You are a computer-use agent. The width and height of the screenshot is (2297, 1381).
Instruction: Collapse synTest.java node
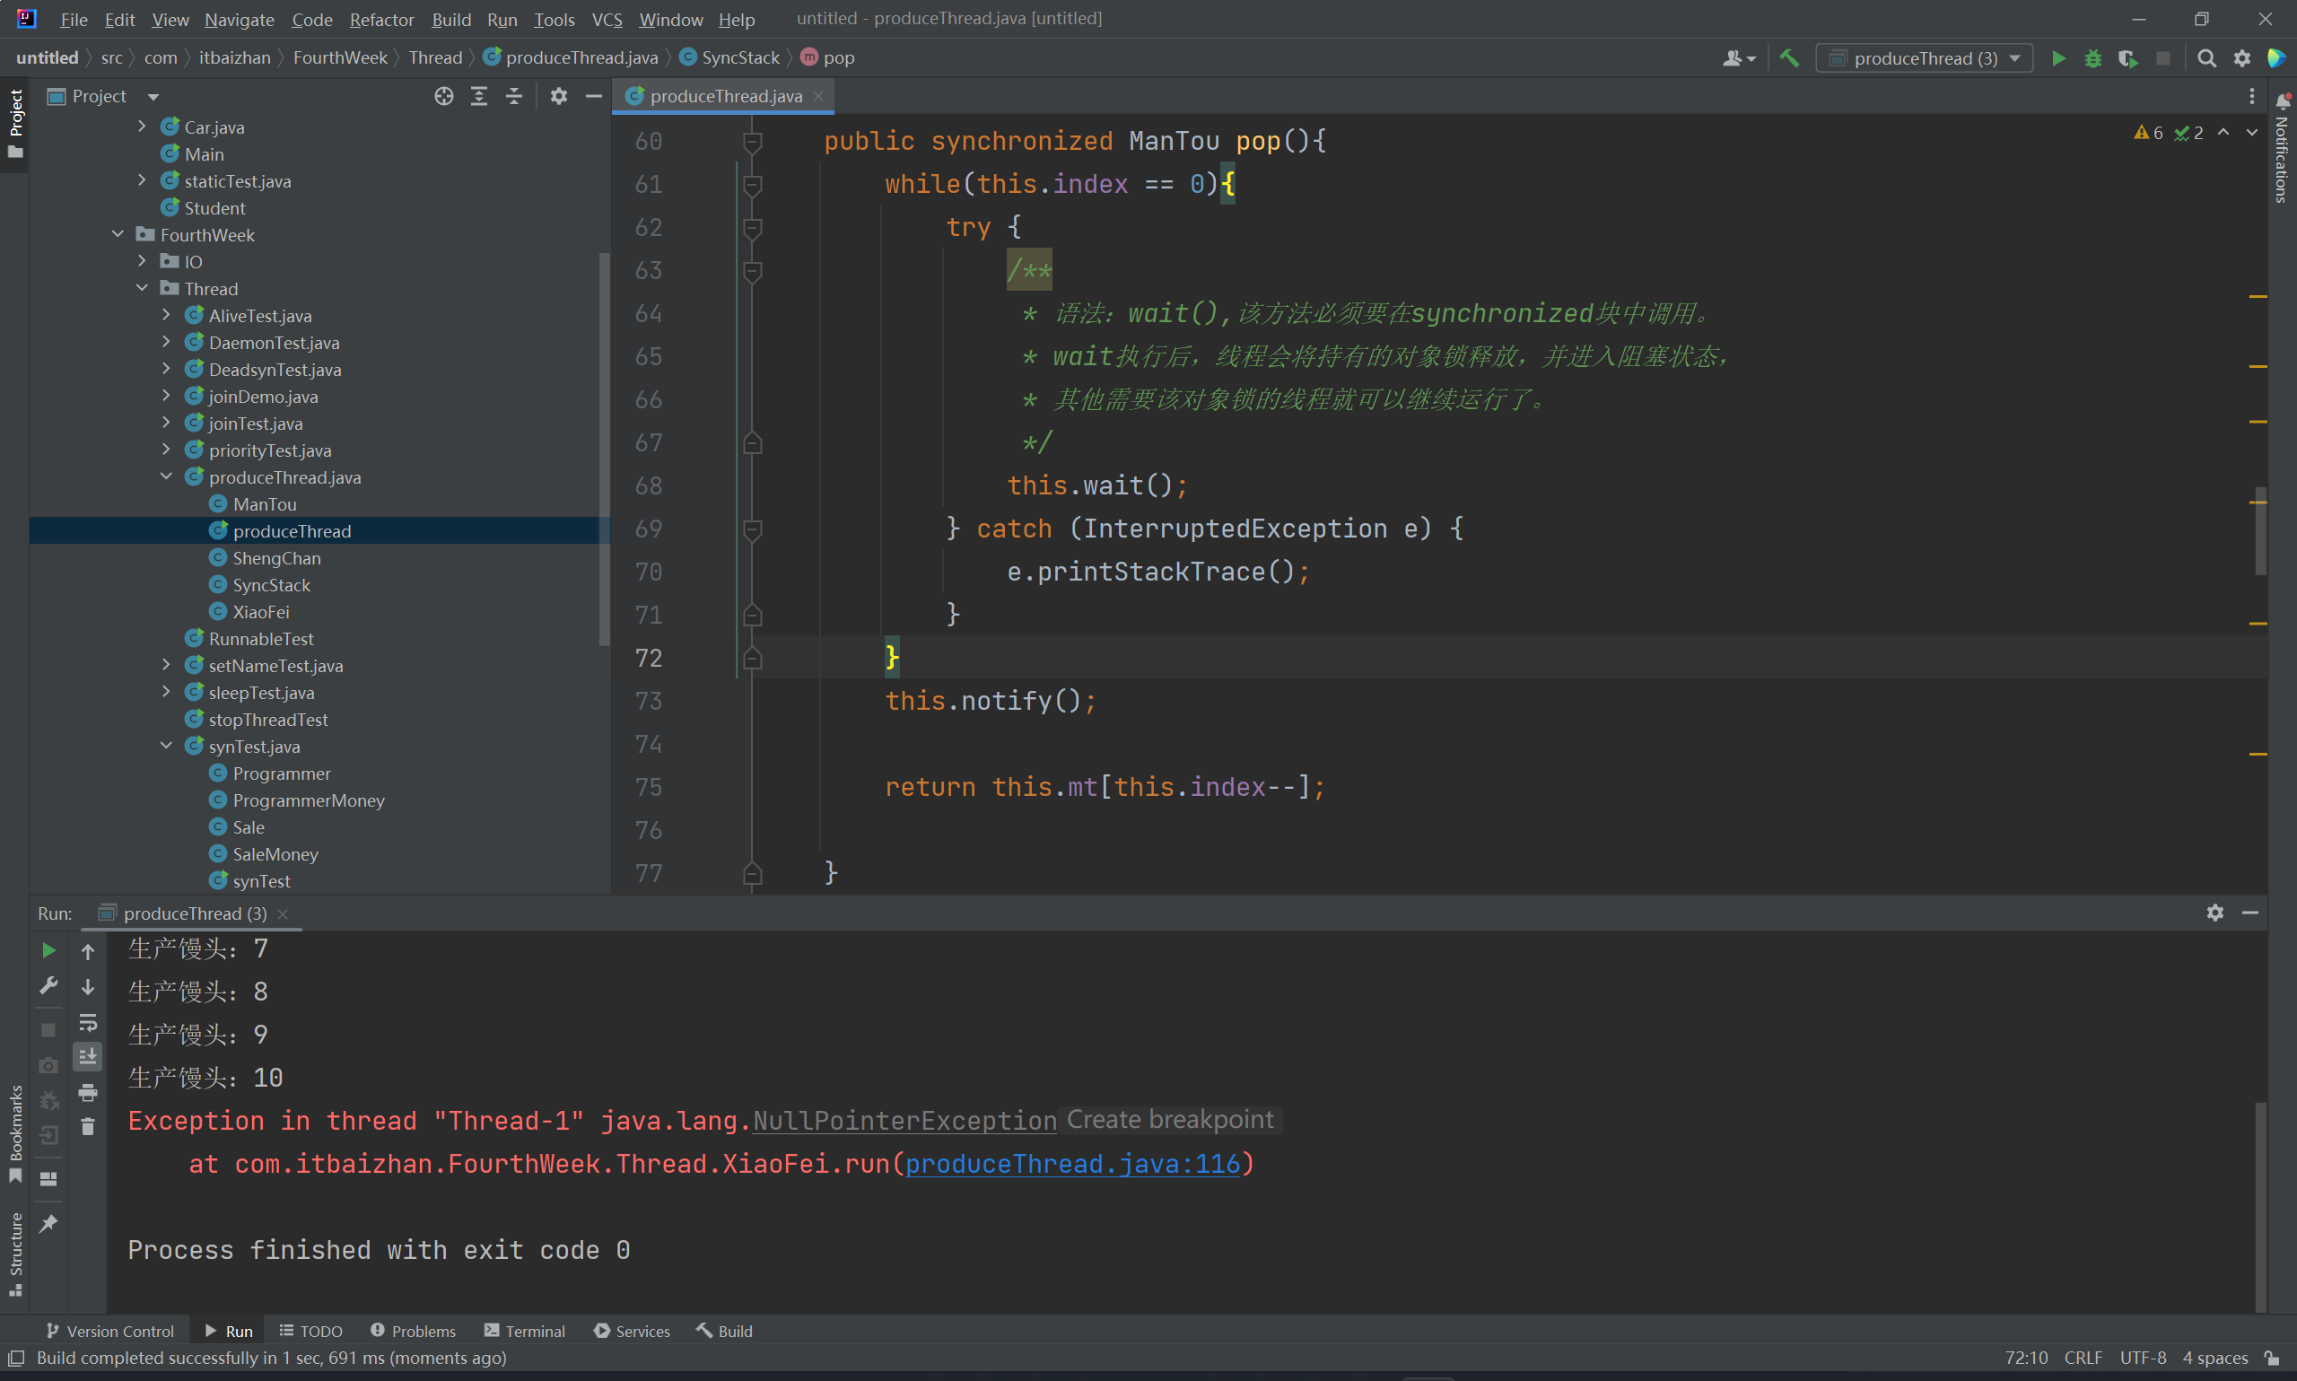(x=167, y=746)
